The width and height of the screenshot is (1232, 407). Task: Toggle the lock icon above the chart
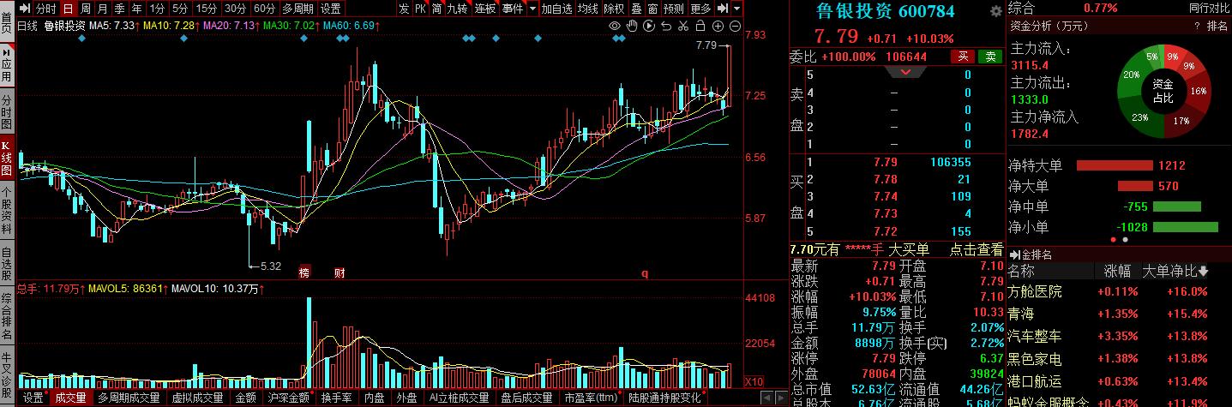700,26
